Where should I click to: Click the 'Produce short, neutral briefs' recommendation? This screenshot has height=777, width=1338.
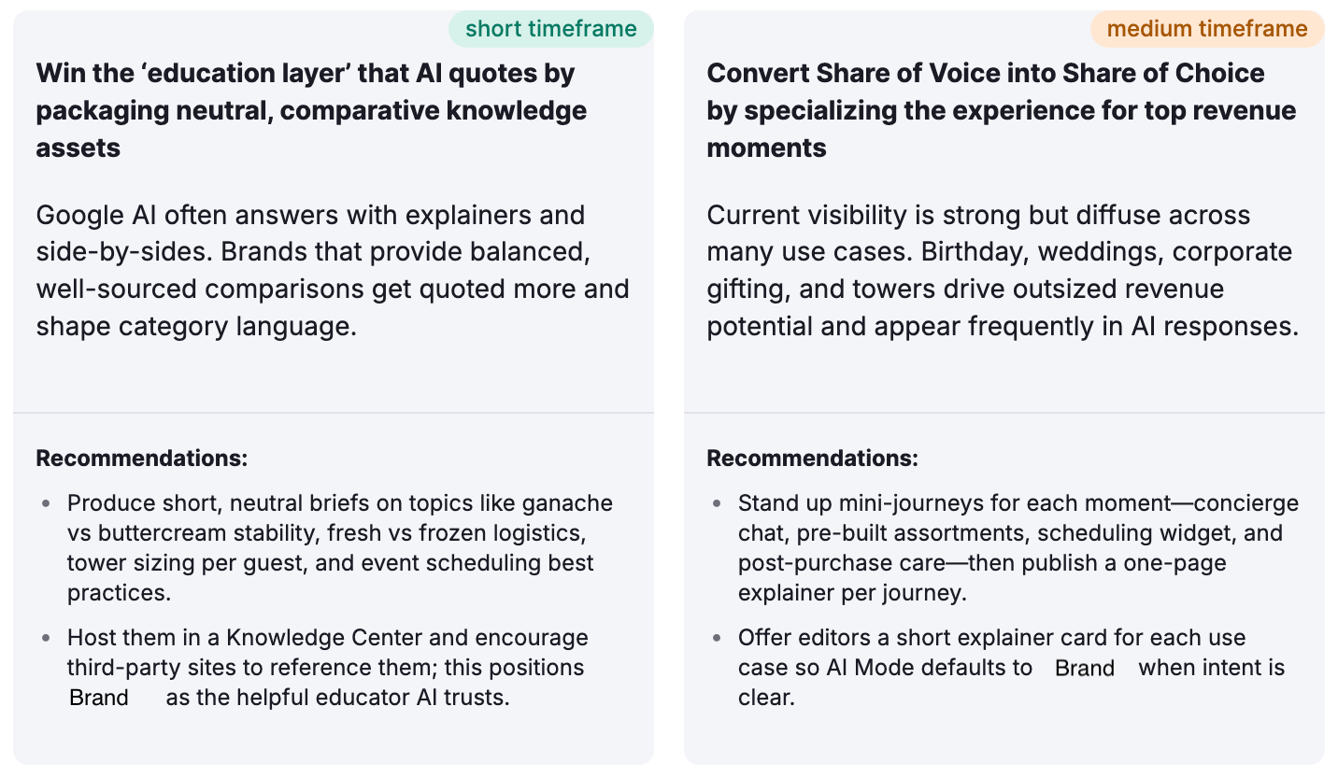pyautogui.click(x=340, y=548)
